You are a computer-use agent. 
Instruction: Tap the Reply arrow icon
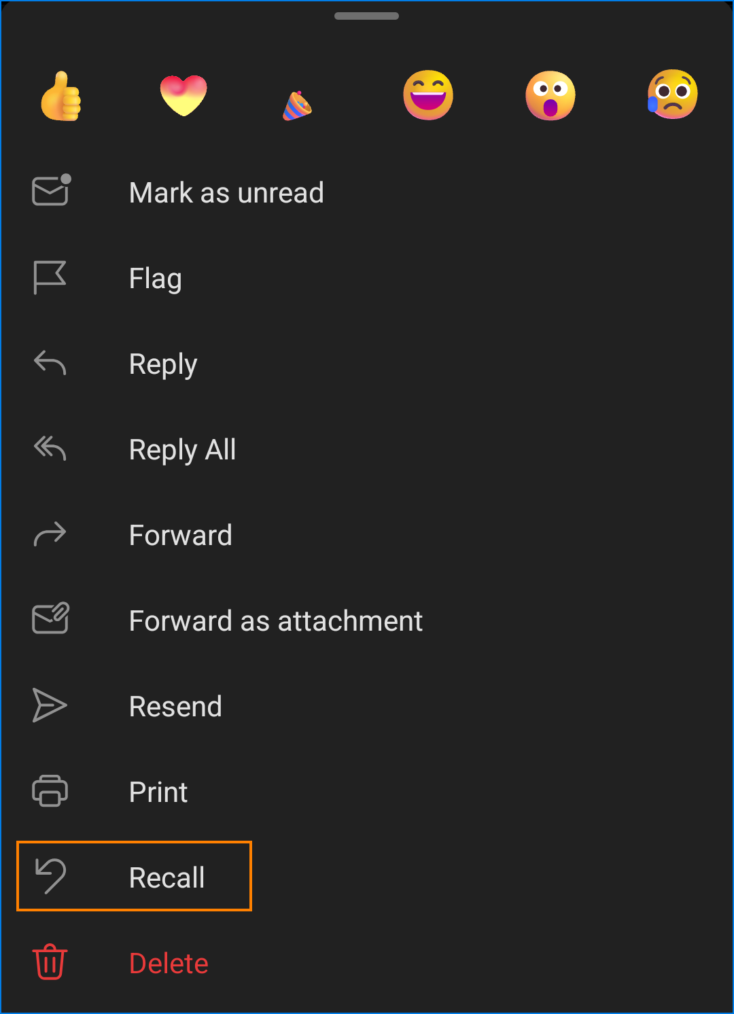click(x=50, y=363)
